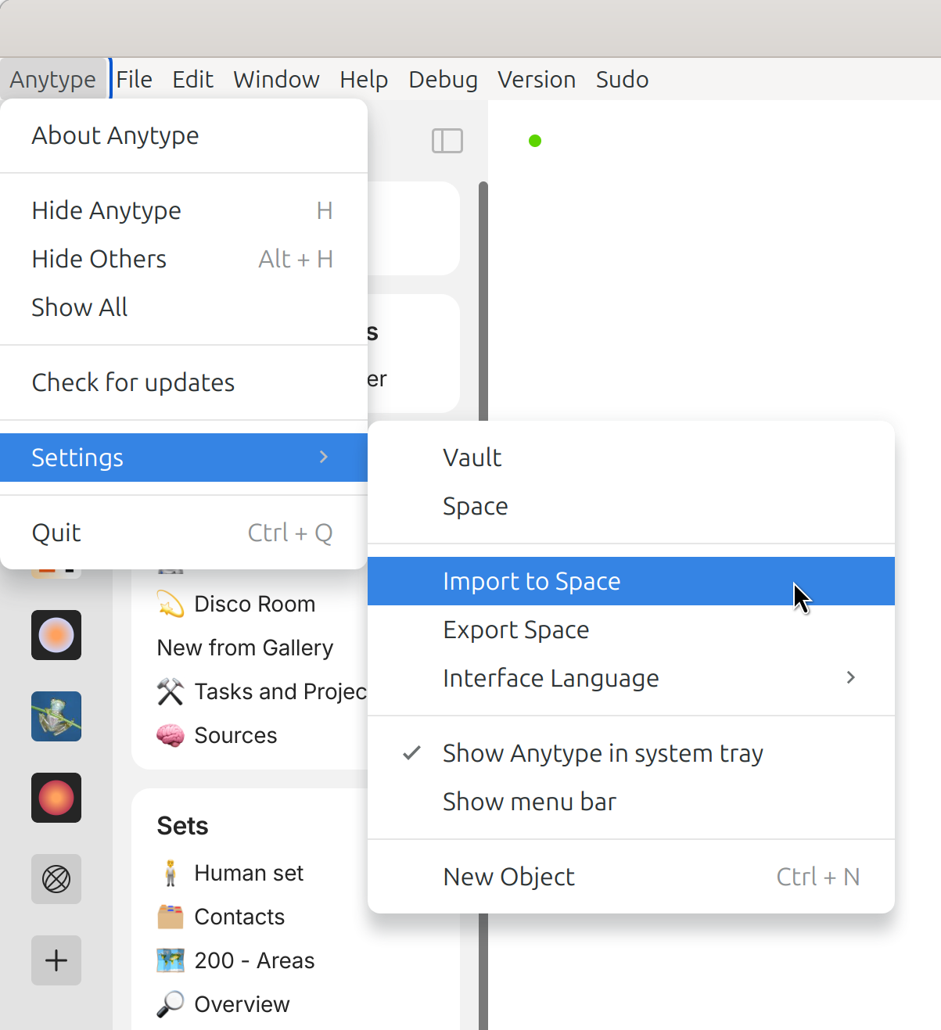This screenshot has height=1030, width=941.
Task: Open the Disco Room object
Action: tap(253, 604)
